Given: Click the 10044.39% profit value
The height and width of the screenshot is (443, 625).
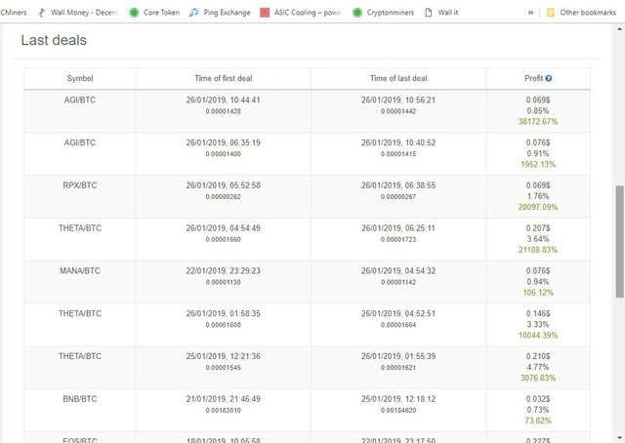Looking at the screenshot, I should (x=538, y=335).
